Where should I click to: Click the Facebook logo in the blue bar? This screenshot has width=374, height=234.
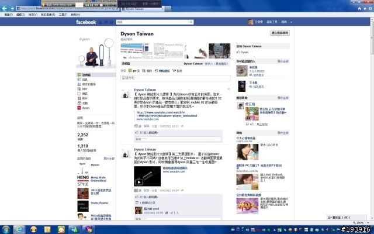coord(86,22)
